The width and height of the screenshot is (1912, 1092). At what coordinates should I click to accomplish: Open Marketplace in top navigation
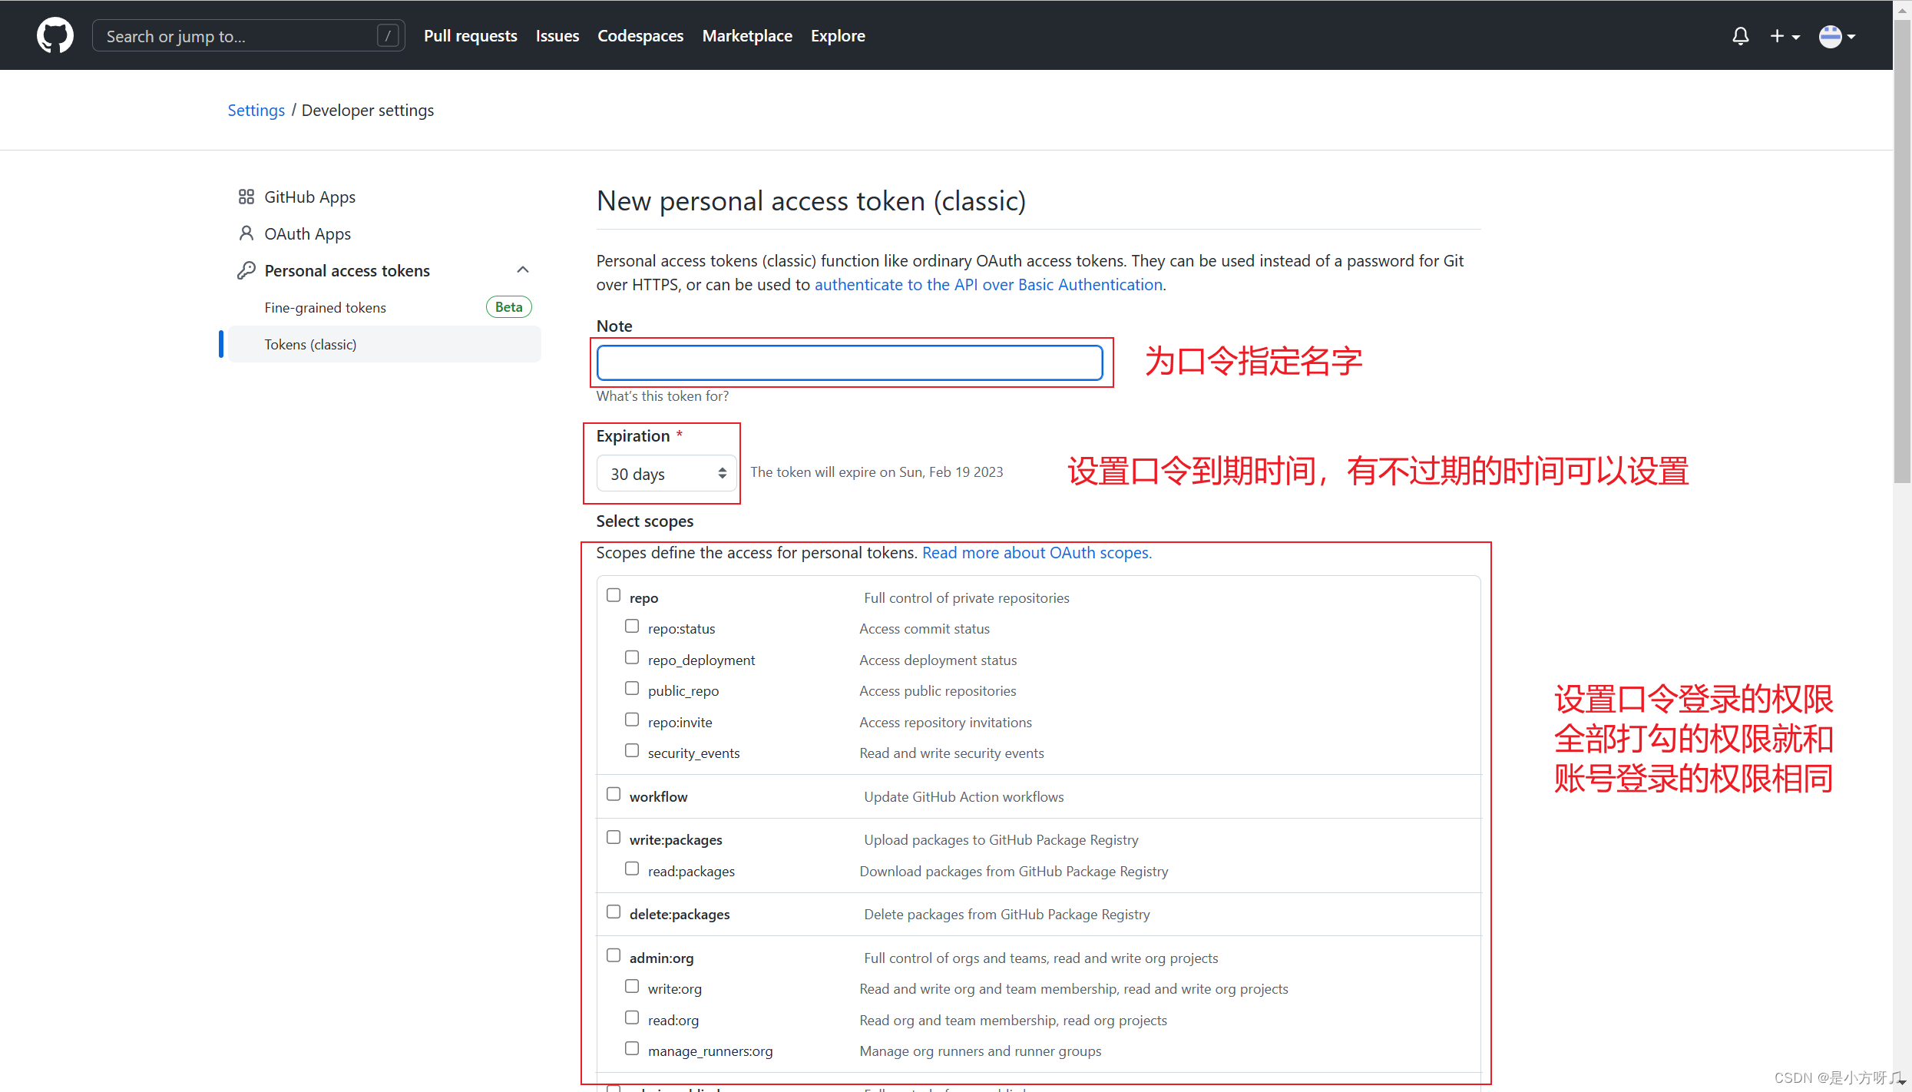pos(747,35)
